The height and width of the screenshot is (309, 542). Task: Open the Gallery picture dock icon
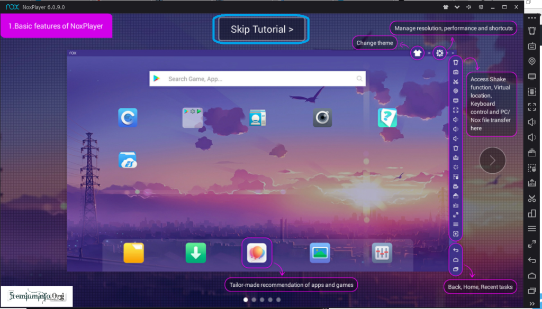[320, 253]
